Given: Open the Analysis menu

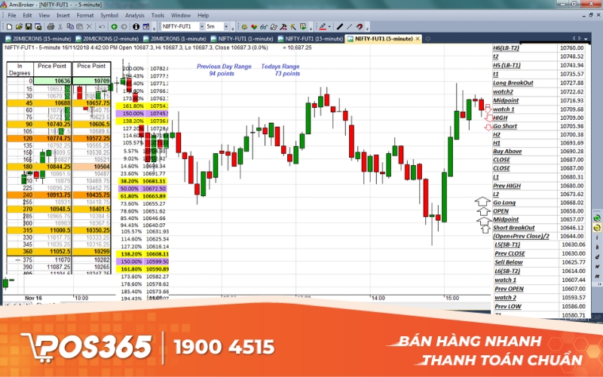Looking at the screenshot, I should pyautogui.click(x=135, y=15).
